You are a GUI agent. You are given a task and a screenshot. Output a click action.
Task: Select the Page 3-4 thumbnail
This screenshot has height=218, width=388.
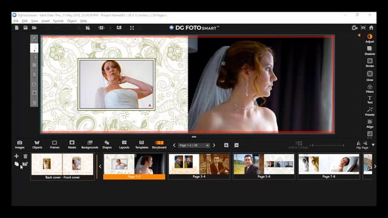[x=199, y=167]
